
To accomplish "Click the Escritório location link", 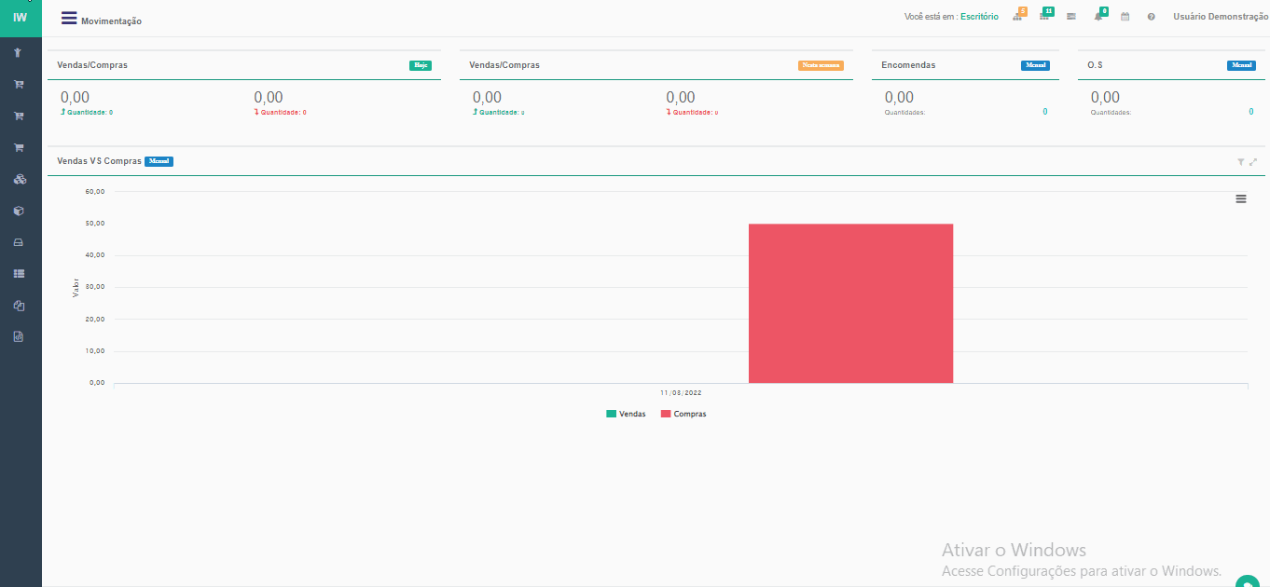I will pos(979,17).
